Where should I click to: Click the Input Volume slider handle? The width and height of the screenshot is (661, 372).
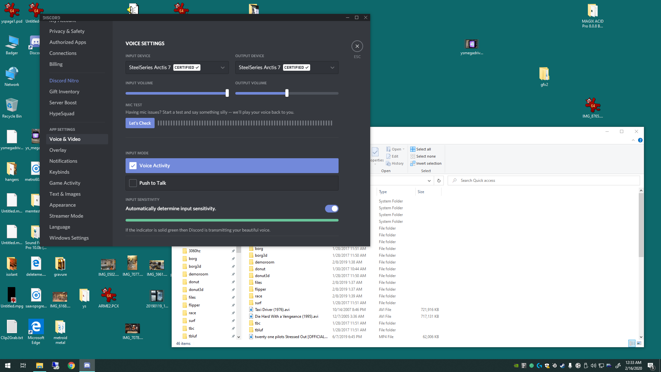tap(227, 93)
